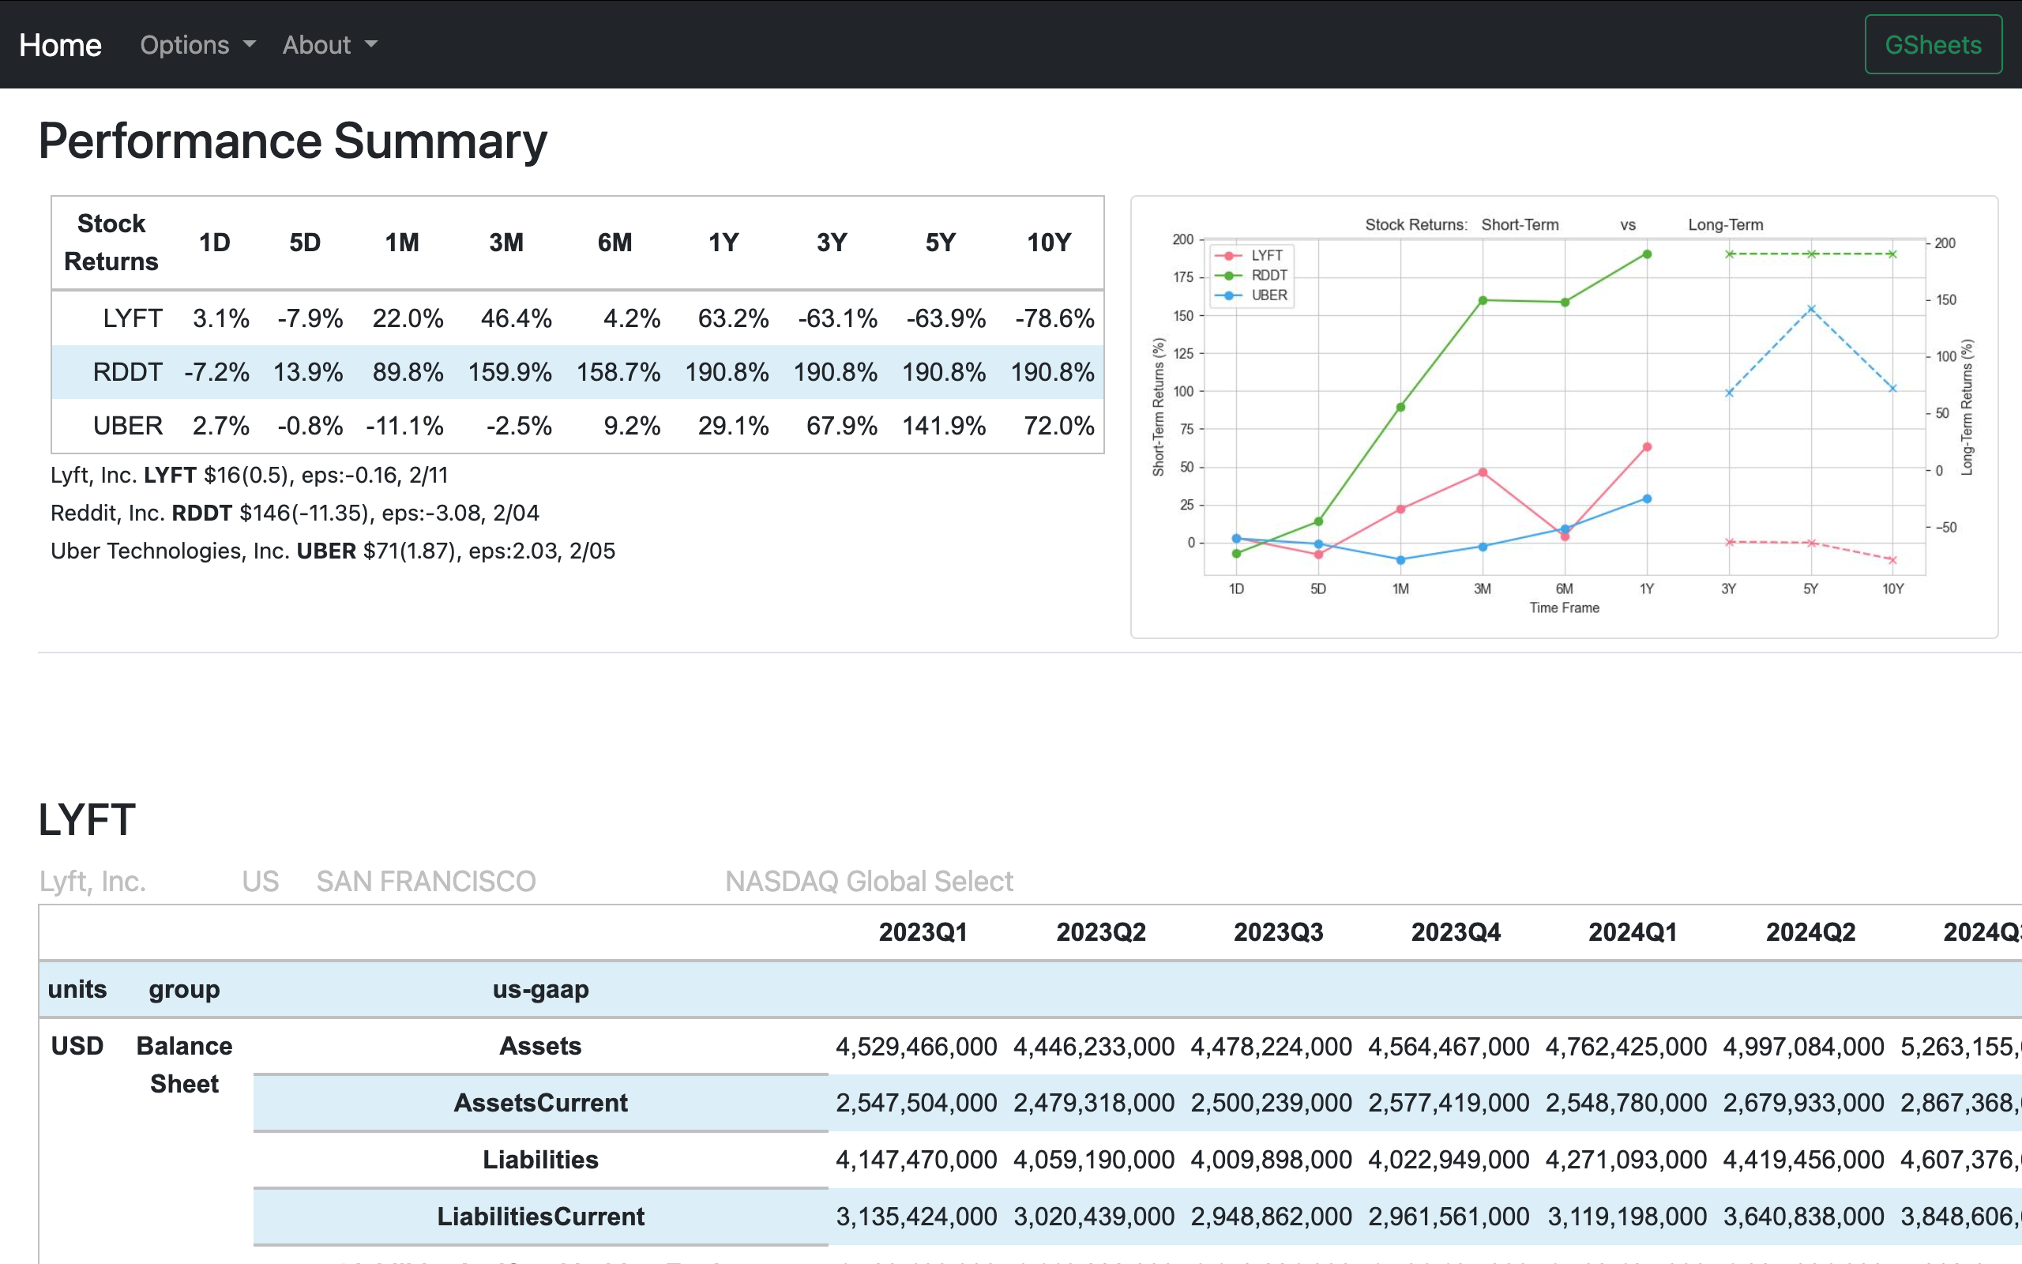
Task: Click the Assets row label
Action: click(x=540, y=1046)
